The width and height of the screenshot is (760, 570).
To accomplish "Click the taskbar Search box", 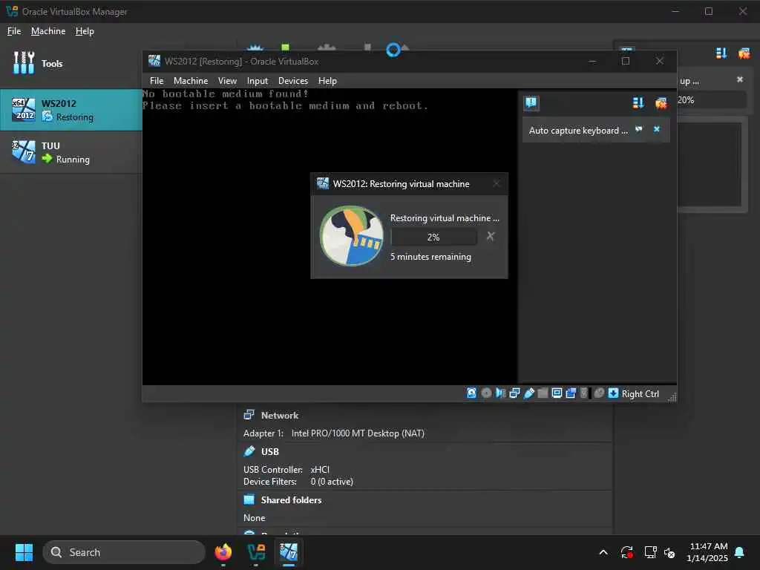I will point(124,552).
